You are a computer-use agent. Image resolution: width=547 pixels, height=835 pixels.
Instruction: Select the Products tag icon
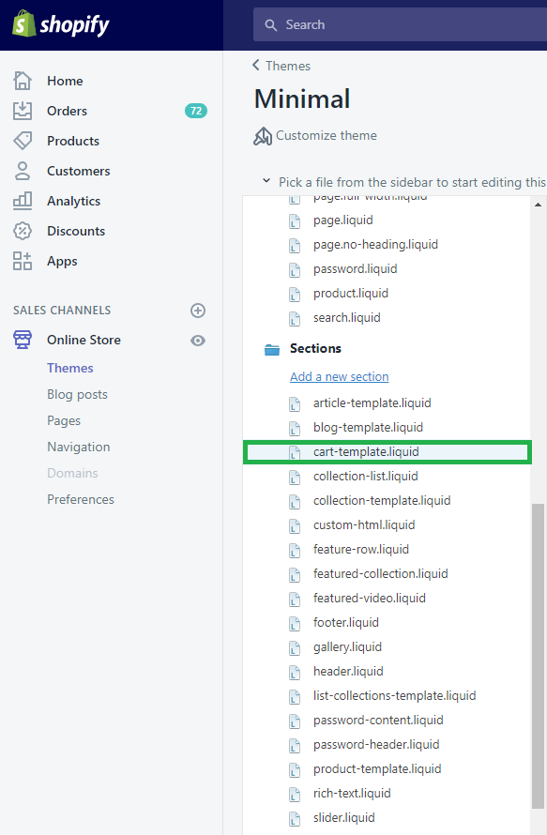[x=23, y=141]
